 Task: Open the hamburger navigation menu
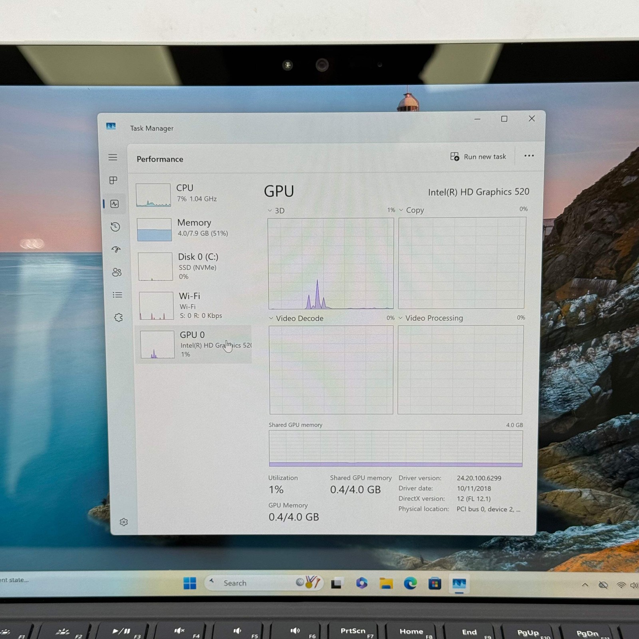click(x=113, y=157)
